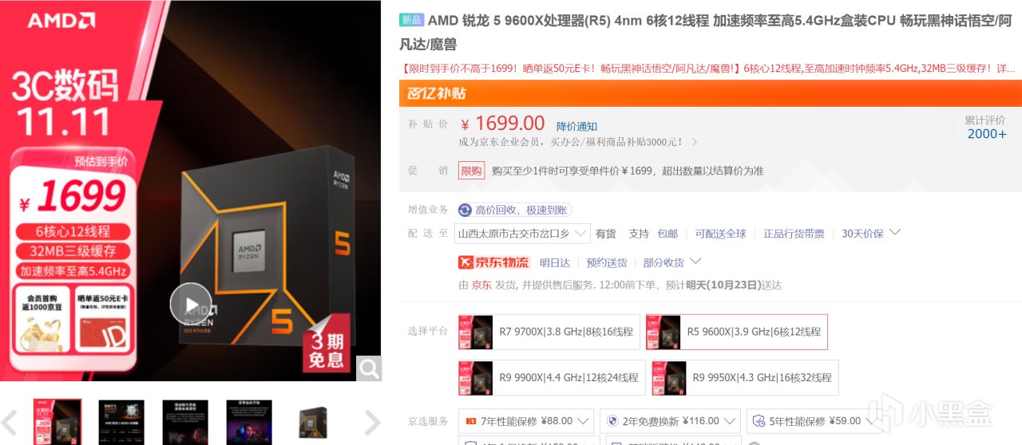The height and width of the screenshot is (445, 1022).
Task: Click the 降价通知 price alert link
Action: click(x=576, y=127)
